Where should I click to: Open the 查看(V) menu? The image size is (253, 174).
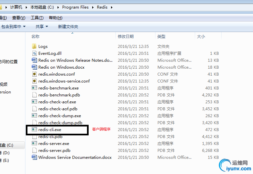click(19, 18)
